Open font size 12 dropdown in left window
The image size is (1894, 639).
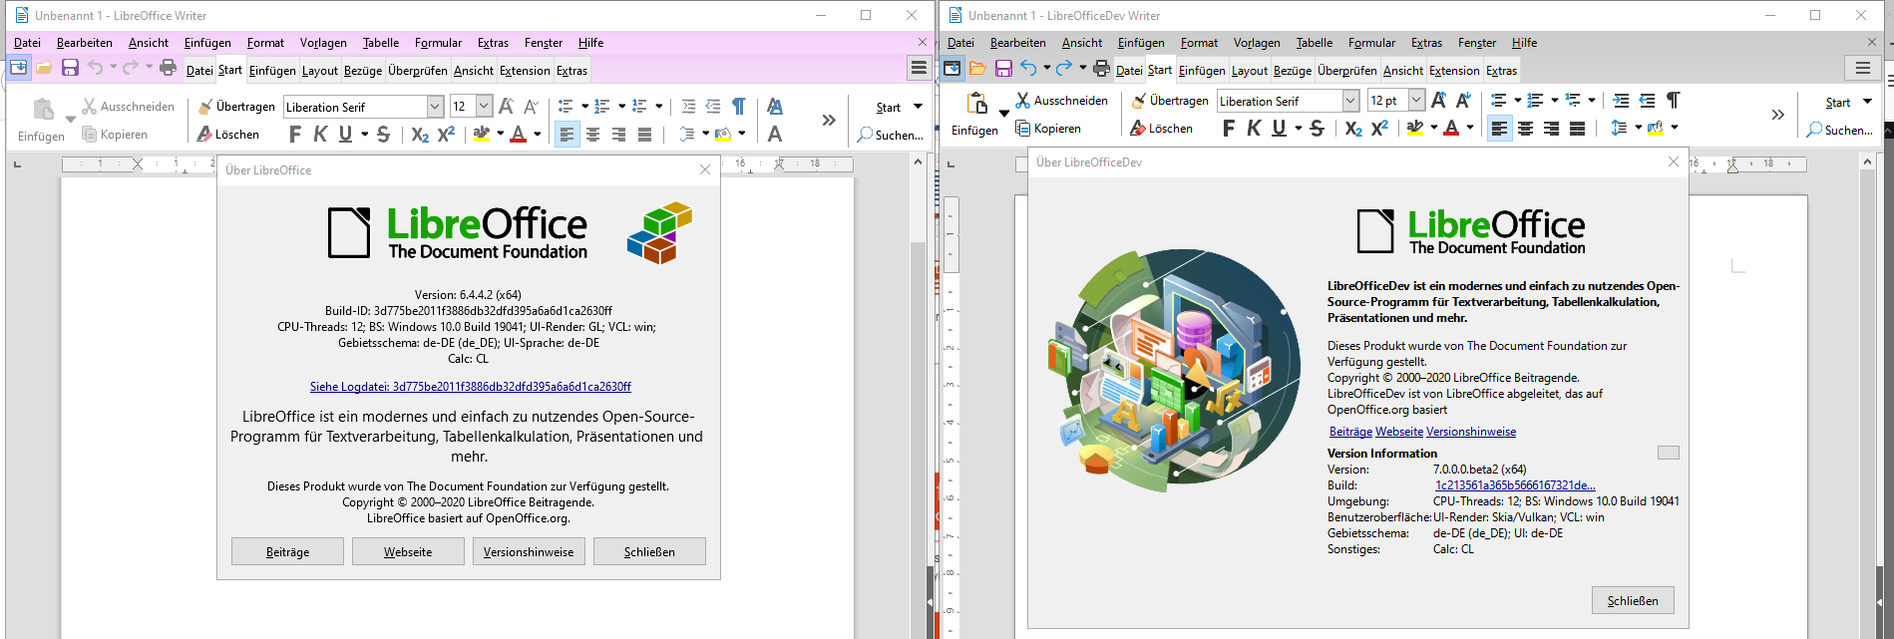pyautogui.click(x=484, y=107)
